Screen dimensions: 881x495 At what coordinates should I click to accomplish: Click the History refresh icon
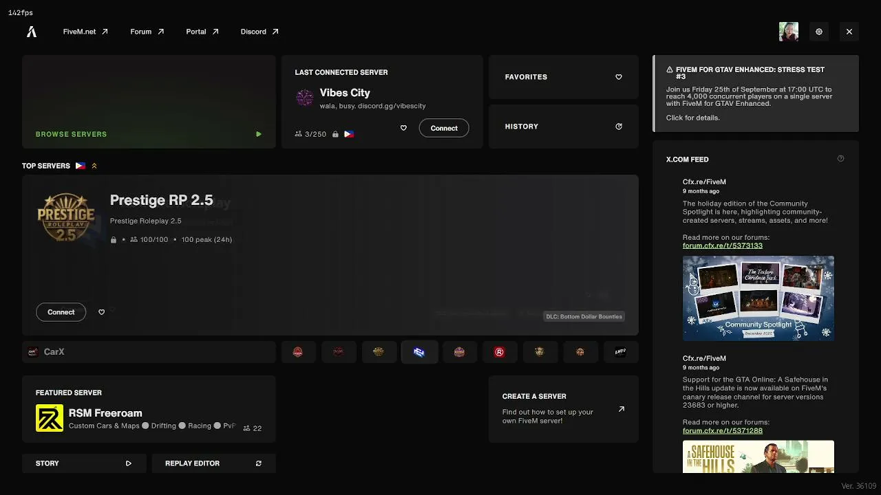tap(619, 126)
